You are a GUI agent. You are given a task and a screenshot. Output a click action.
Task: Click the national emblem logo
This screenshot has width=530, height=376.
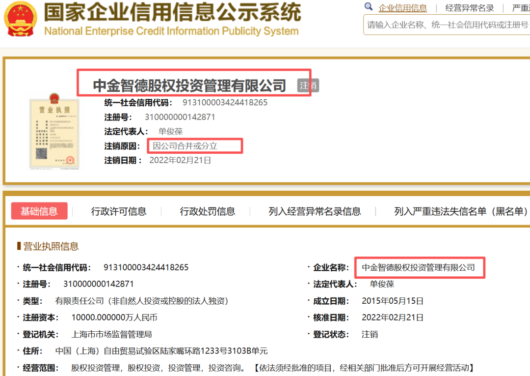click(20, 19)
